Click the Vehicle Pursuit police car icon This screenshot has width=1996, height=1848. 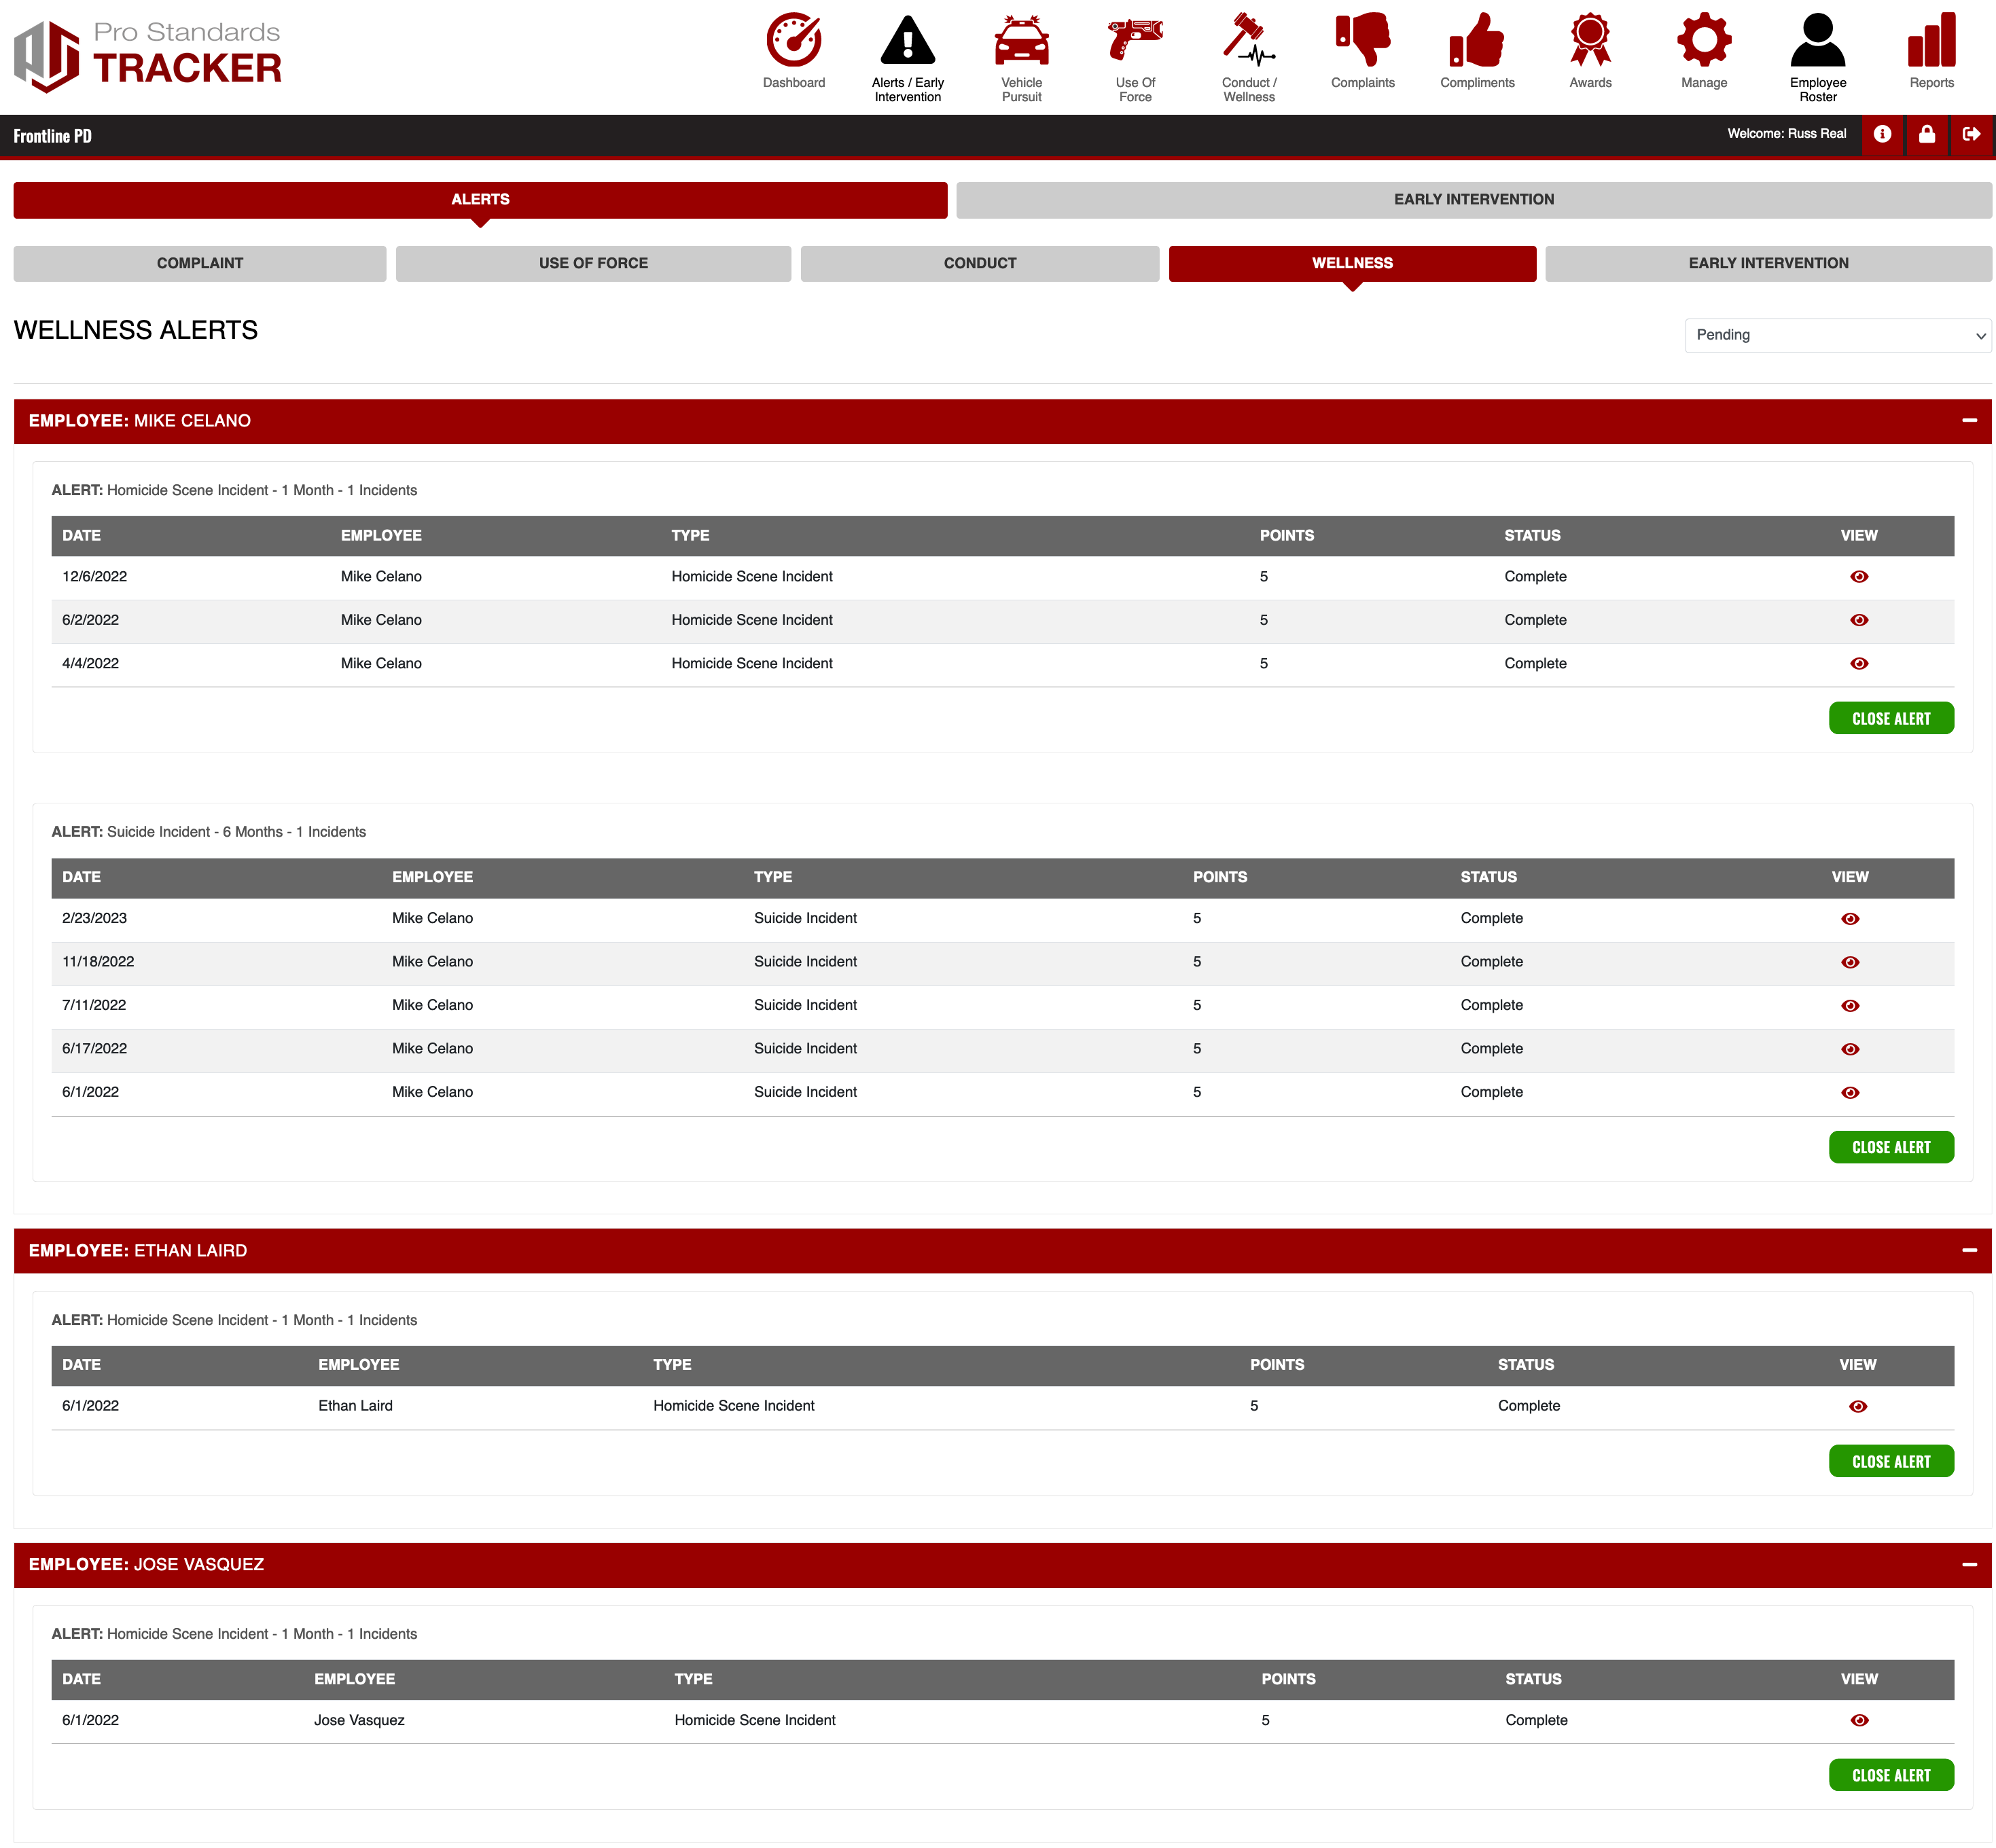click(1020, 42)
